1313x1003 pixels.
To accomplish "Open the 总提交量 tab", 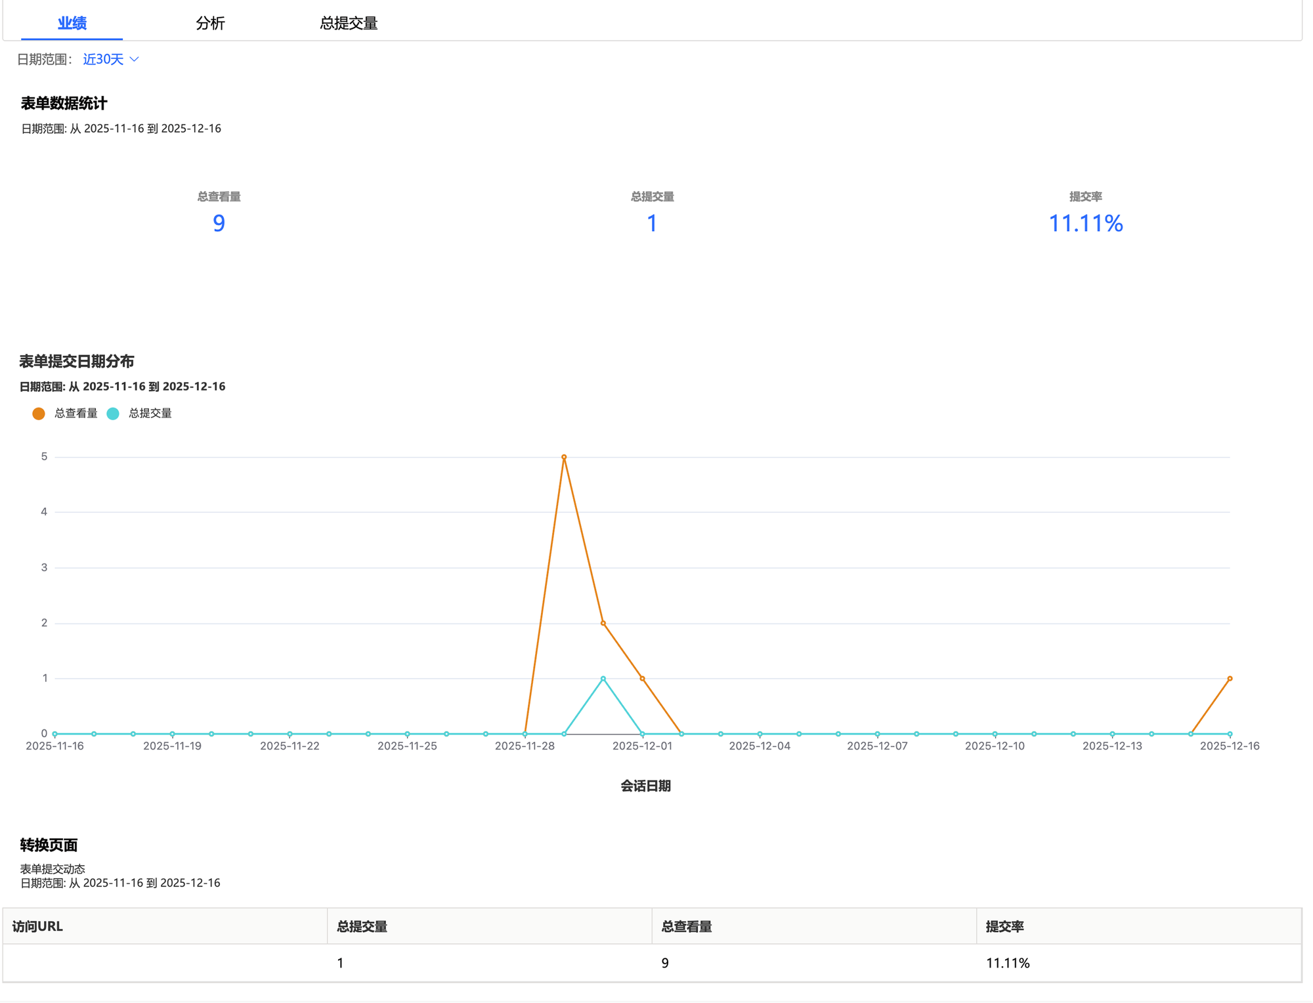I will pyautogui.click(x=348, y=24).
